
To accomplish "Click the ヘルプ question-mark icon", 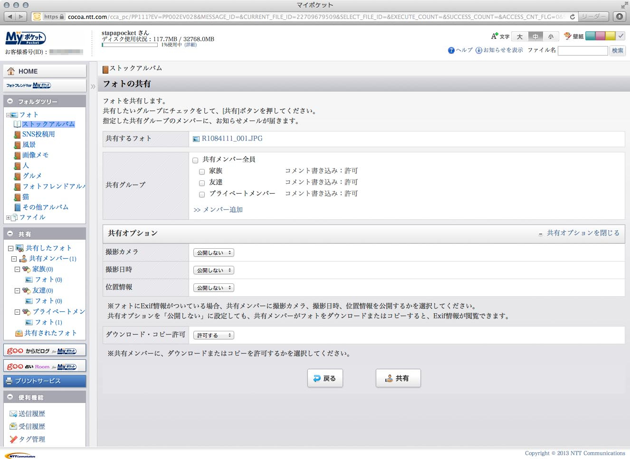I will 452,50.
